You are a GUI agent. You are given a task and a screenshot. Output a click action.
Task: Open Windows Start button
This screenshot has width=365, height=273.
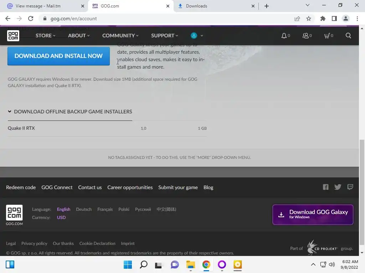[x=128, y=264]
